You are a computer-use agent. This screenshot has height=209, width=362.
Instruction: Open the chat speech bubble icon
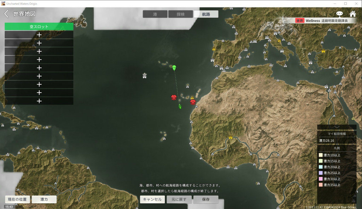[339, 14]
